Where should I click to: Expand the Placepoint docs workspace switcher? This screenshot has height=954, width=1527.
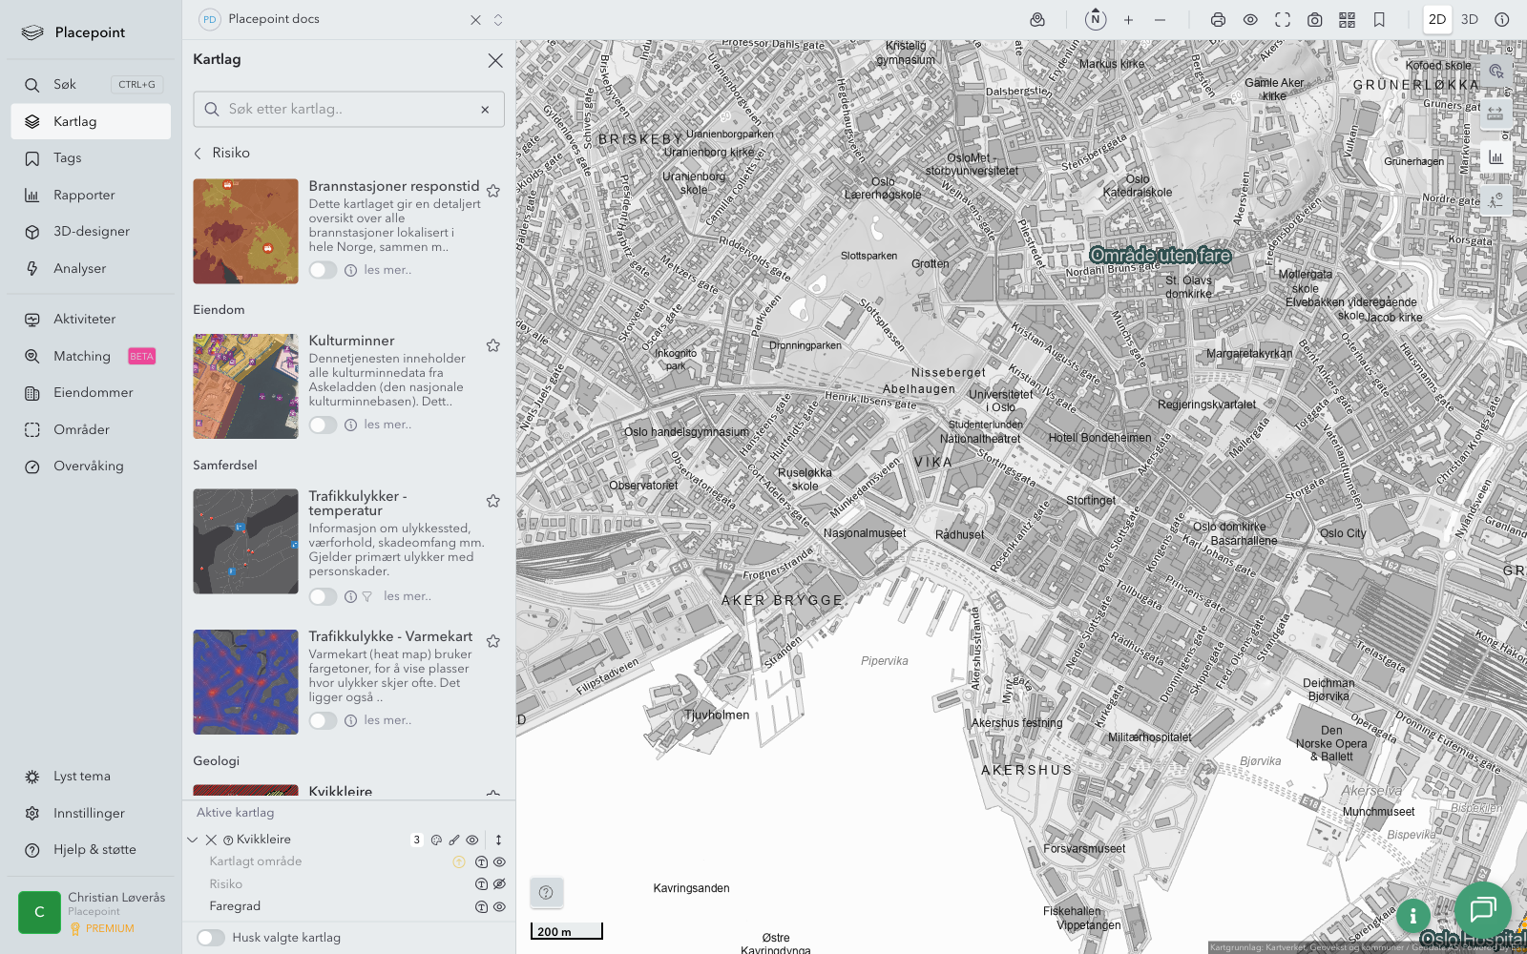498,19
